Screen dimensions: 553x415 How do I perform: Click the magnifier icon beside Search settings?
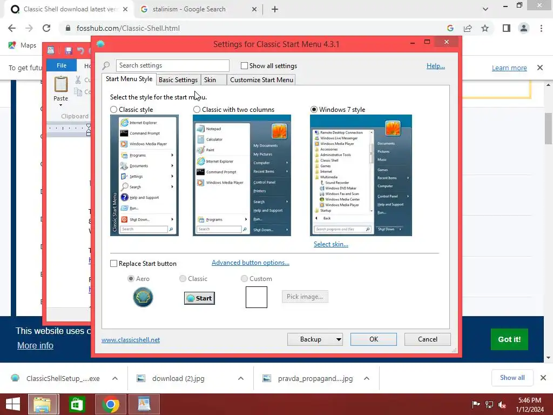[x=106, y=65]
